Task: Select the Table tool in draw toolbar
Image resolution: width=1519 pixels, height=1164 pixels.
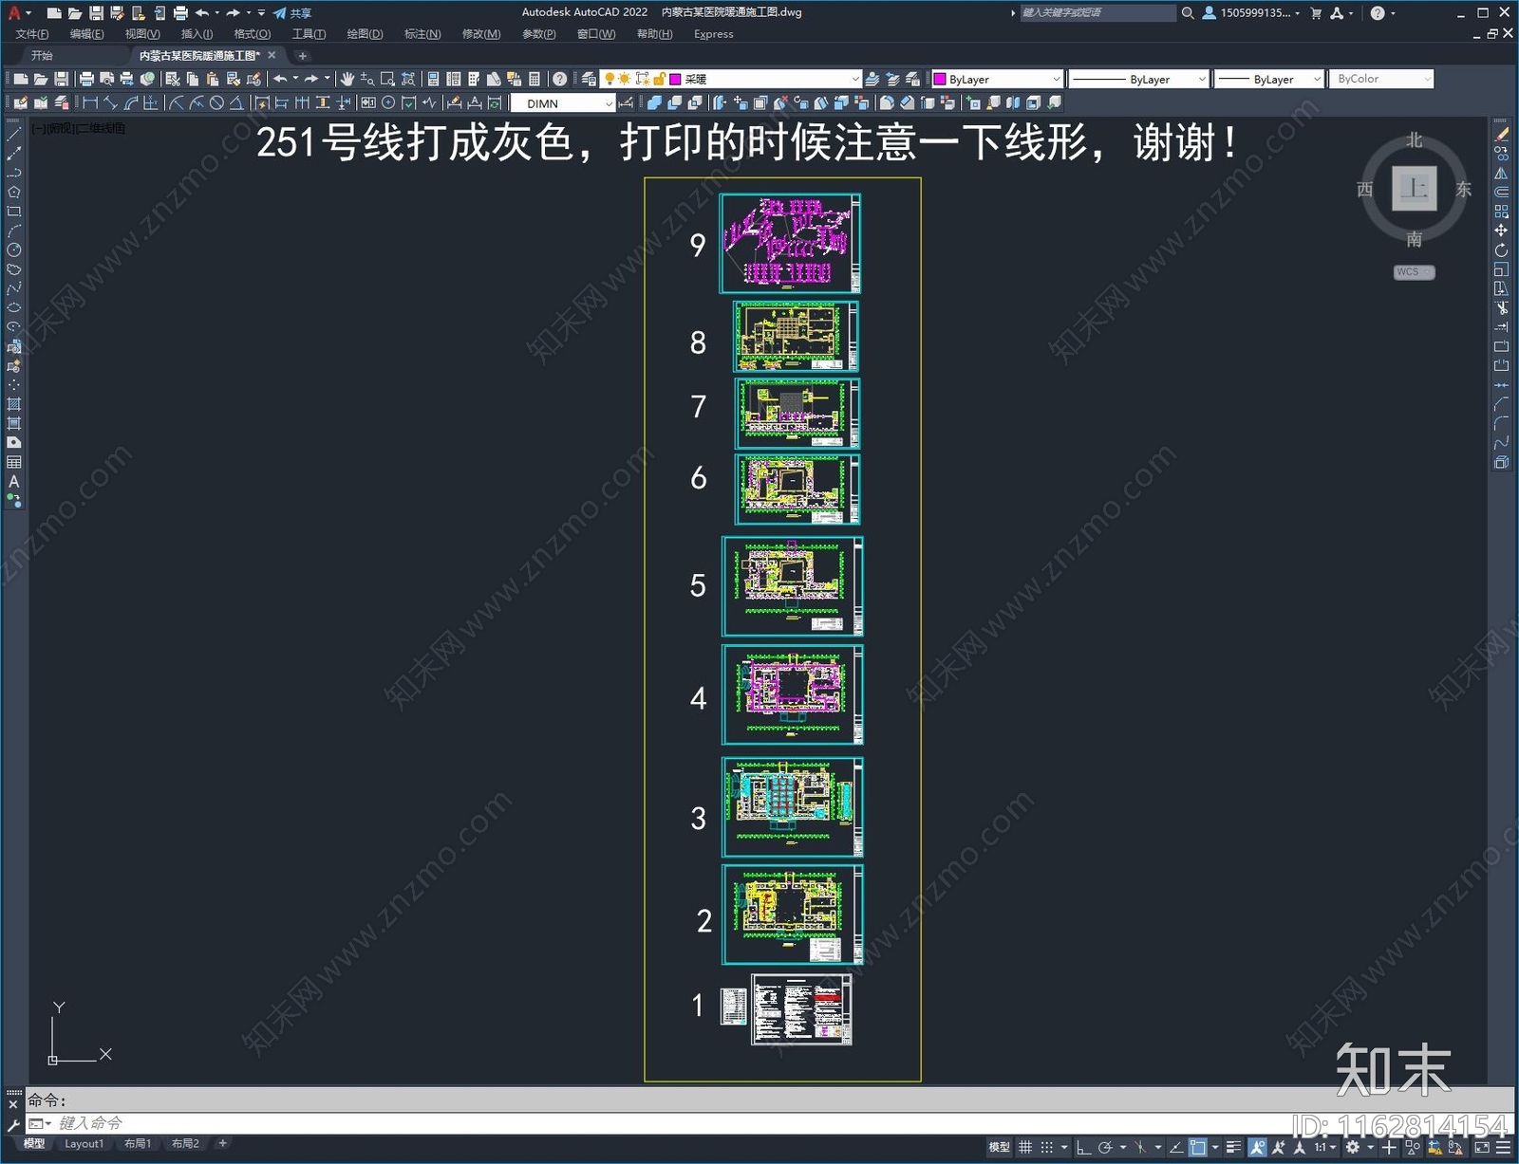Action: tap(13, 462)
